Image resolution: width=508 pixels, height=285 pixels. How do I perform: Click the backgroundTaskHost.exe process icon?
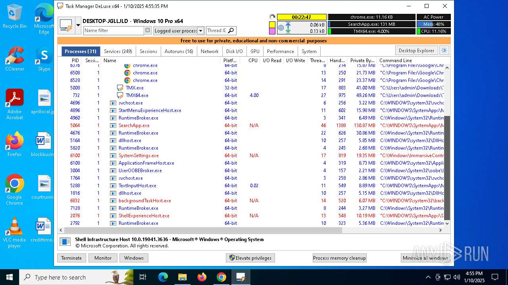pos(113,201)
